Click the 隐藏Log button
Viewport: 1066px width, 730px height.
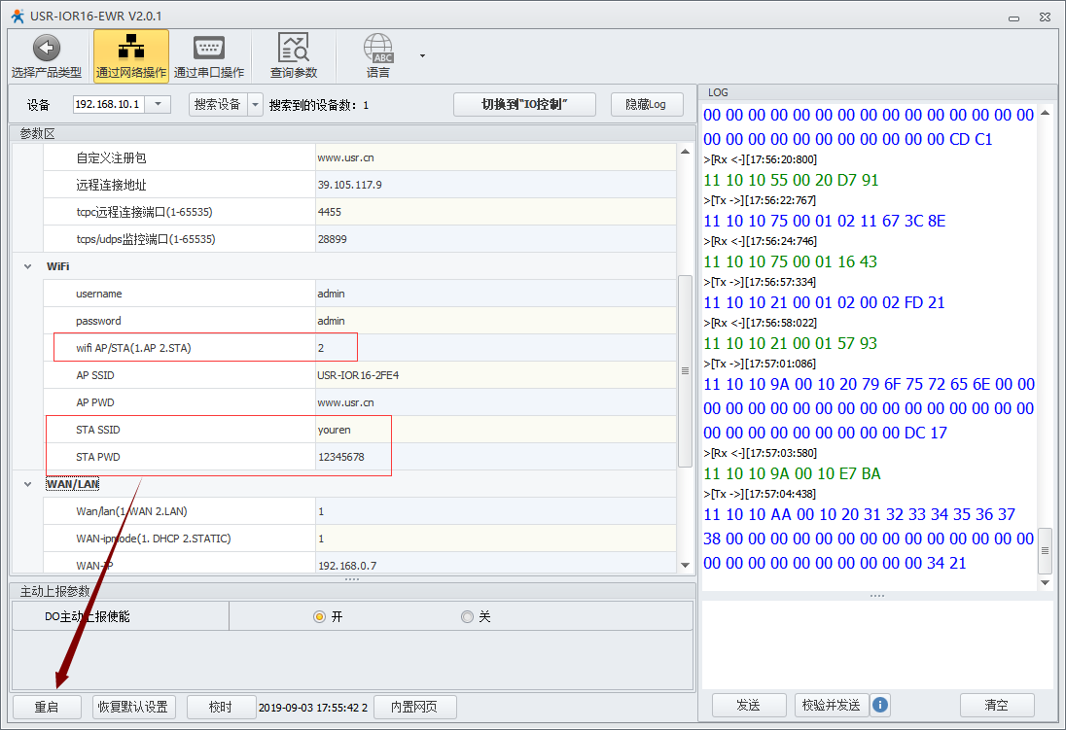(x=647, y=105)
